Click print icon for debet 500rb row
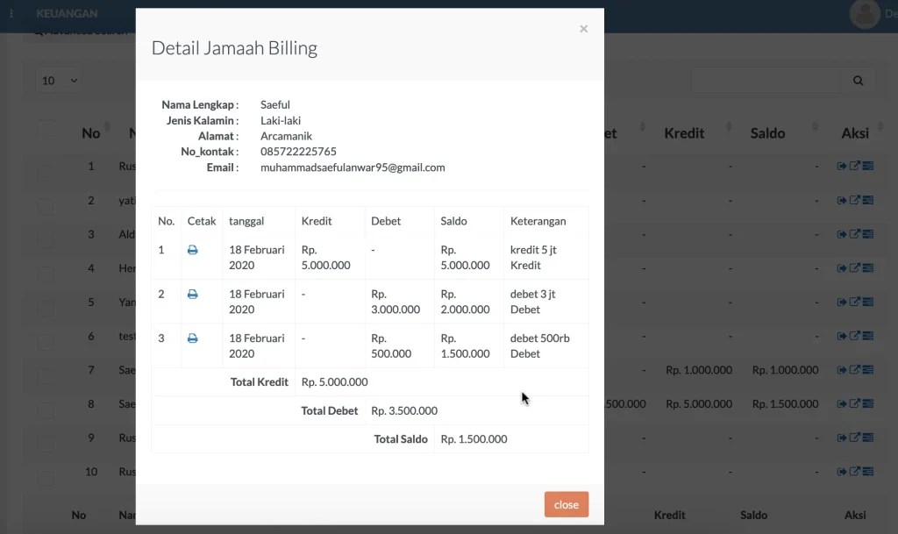 click(193, 338)
